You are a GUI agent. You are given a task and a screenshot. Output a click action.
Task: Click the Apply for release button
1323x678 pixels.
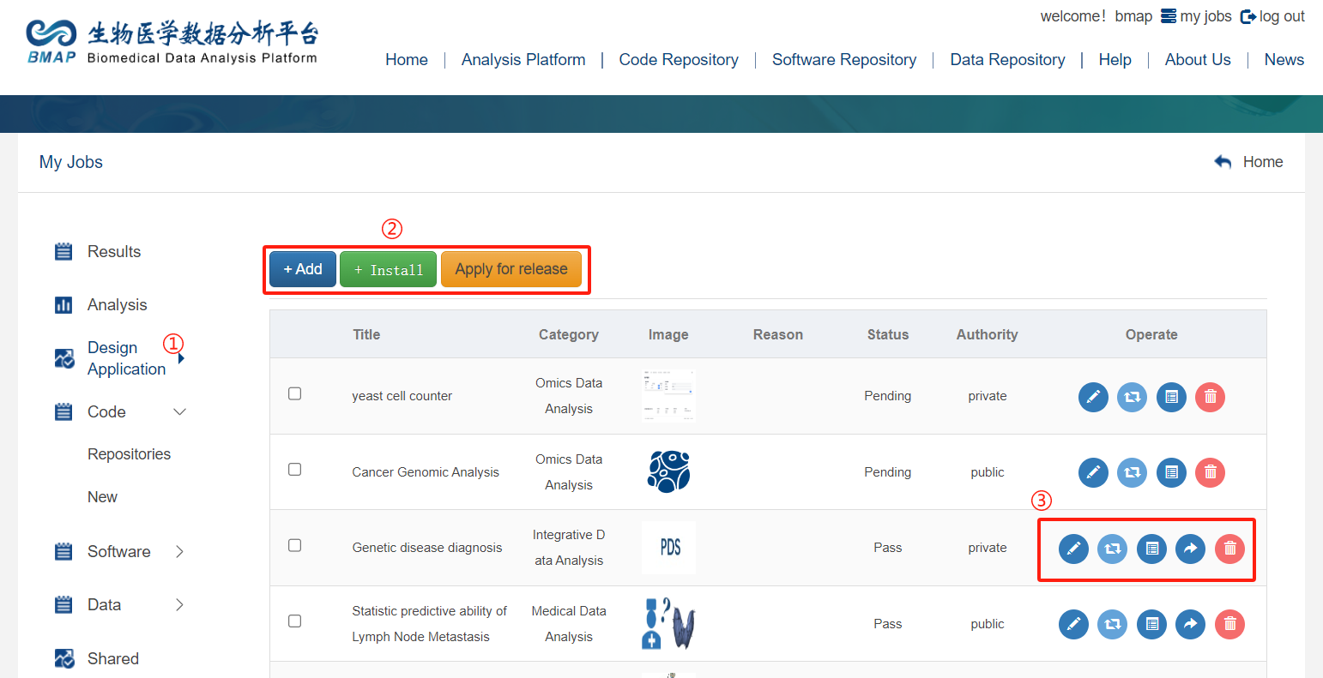tap(511, 269)
